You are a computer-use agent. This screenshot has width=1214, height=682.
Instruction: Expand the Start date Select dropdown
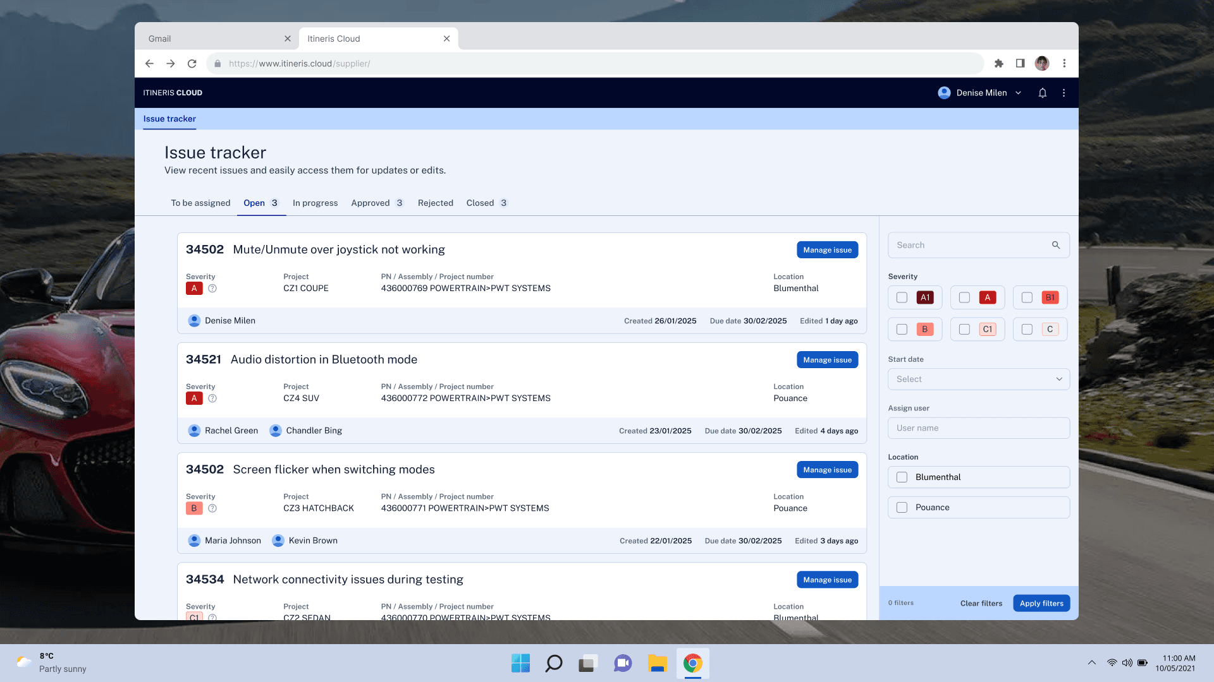[x=978, y=379]
